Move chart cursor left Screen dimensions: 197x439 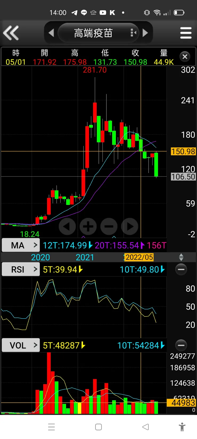tap(67, 226)
